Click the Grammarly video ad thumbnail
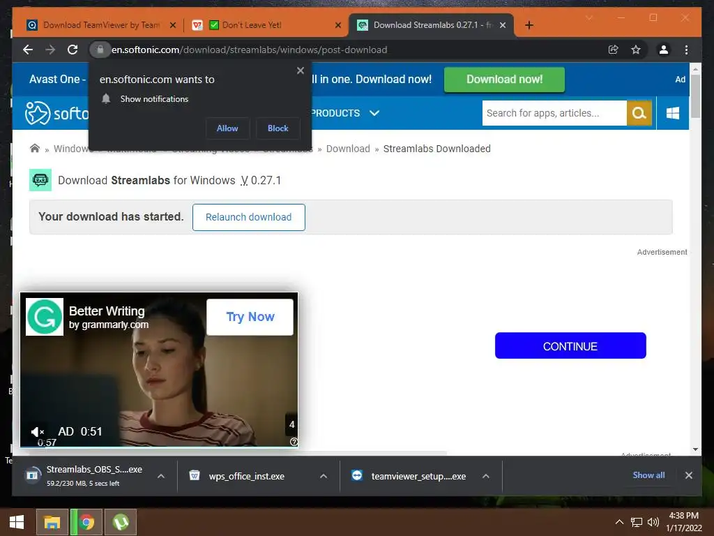The height and width of the screenshot is (536, 714). coord(159,370)
